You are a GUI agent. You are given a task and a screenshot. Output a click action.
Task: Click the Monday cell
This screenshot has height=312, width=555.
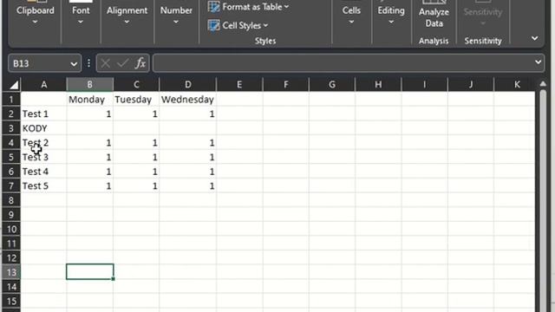tap(89, 100)
